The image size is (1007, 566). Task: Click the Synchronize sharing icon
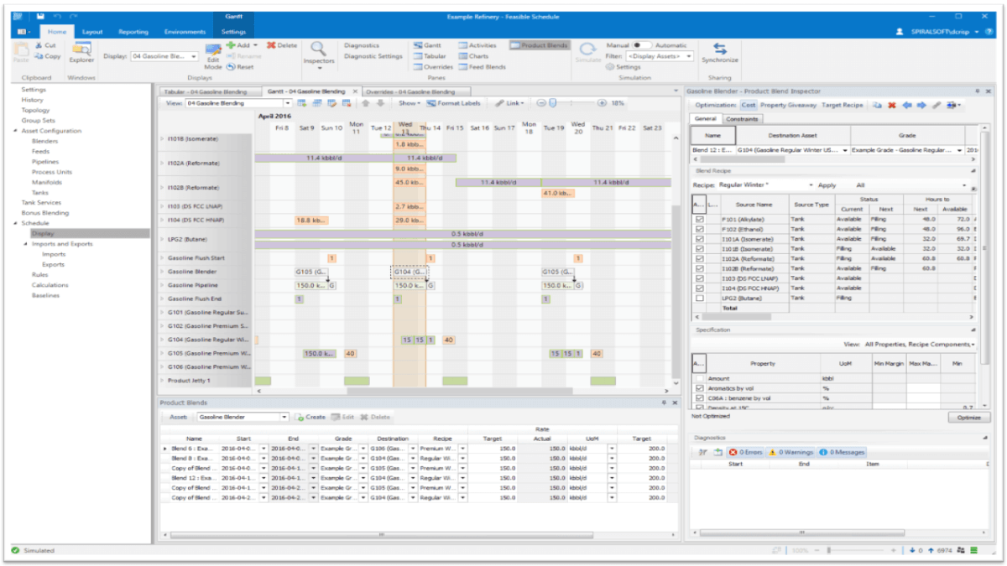pos(719,52)
